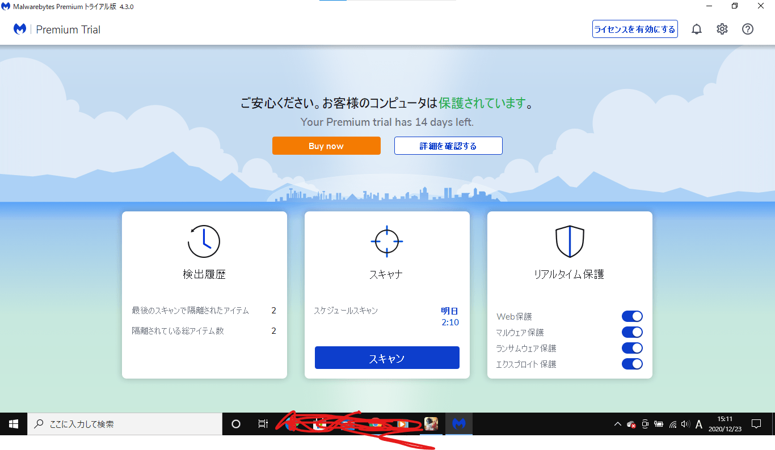Click the scanner crosshair icon
This screenshot has height=450, width=775.
pyautogui.click(x=387, y=241)
